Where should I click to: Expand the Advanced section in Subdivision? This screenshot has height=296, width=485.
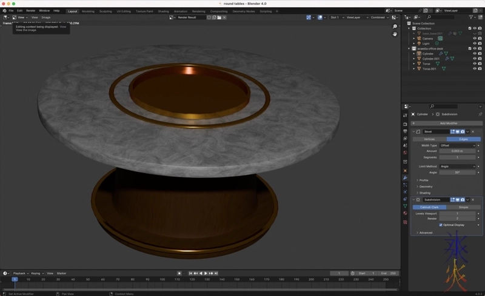pyautogui.click(x=424, y=232)
